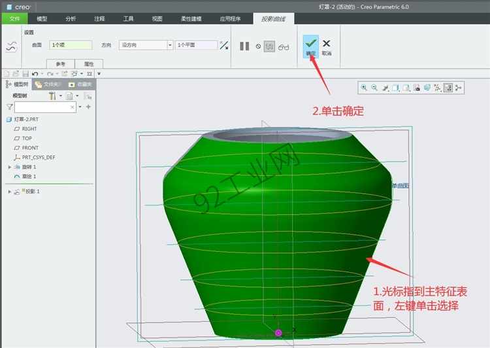Confirm the projection with the green checkmark

[310, 46]
